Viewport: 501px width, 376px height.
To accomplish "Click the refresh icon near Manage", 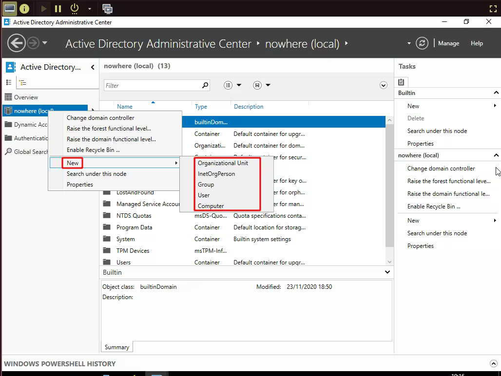I will pos(422,43).
